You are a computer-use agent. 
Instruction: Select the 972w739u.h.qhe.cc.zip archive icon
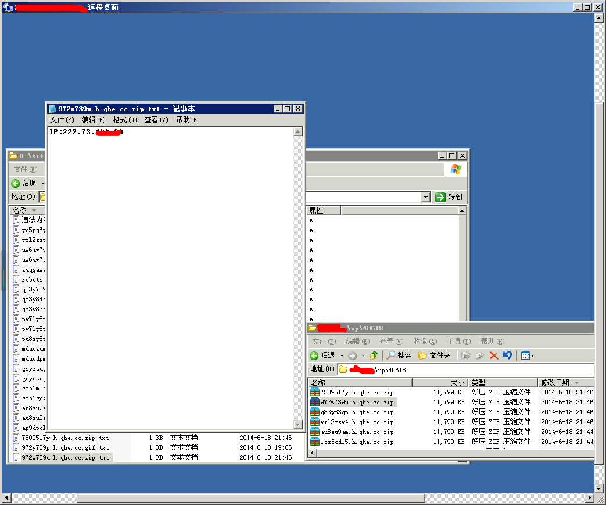[315, 403]
